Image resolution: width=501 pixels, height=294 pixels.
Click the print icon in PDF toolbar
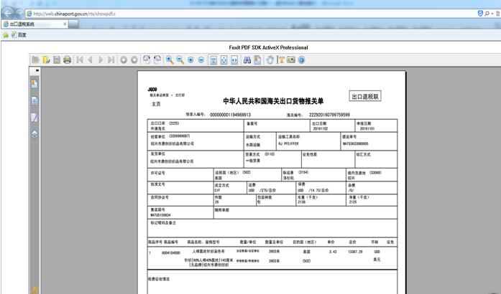coord(67,60)
